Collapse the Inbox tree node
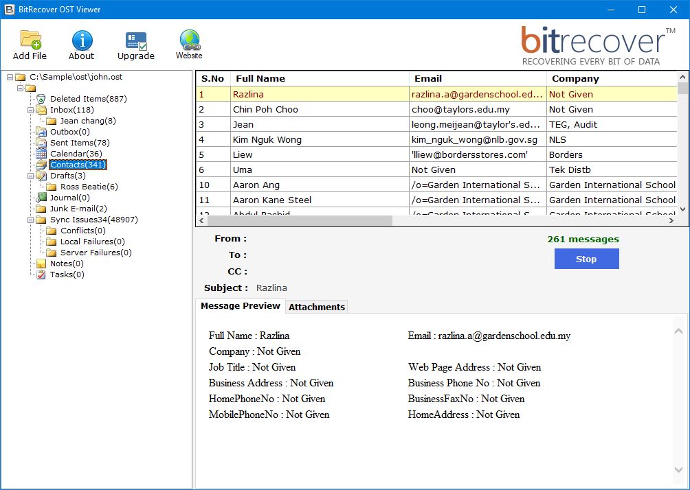The height and width of the screenshot is (490, 690). pyautogui.click(x=31, y=110)
